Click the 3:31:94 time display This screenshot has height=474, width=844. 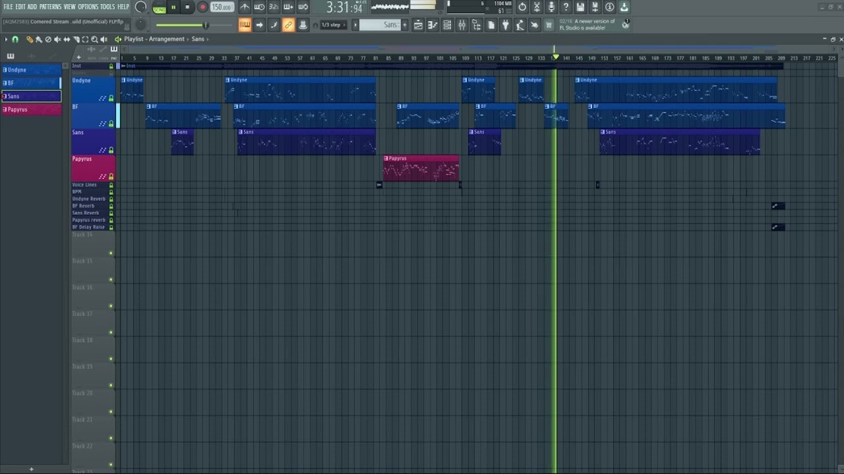tap(345, 8)
